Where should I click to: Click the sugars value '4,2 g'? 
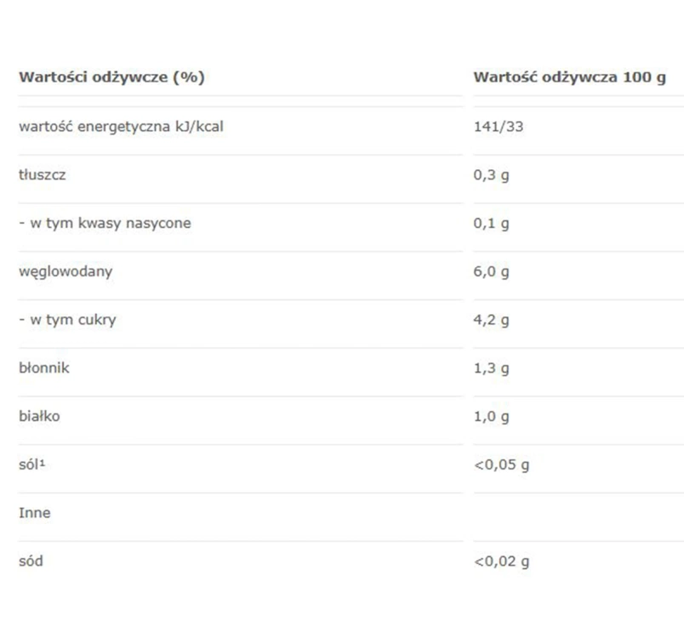pyautogui.click(x=491, y=320)
